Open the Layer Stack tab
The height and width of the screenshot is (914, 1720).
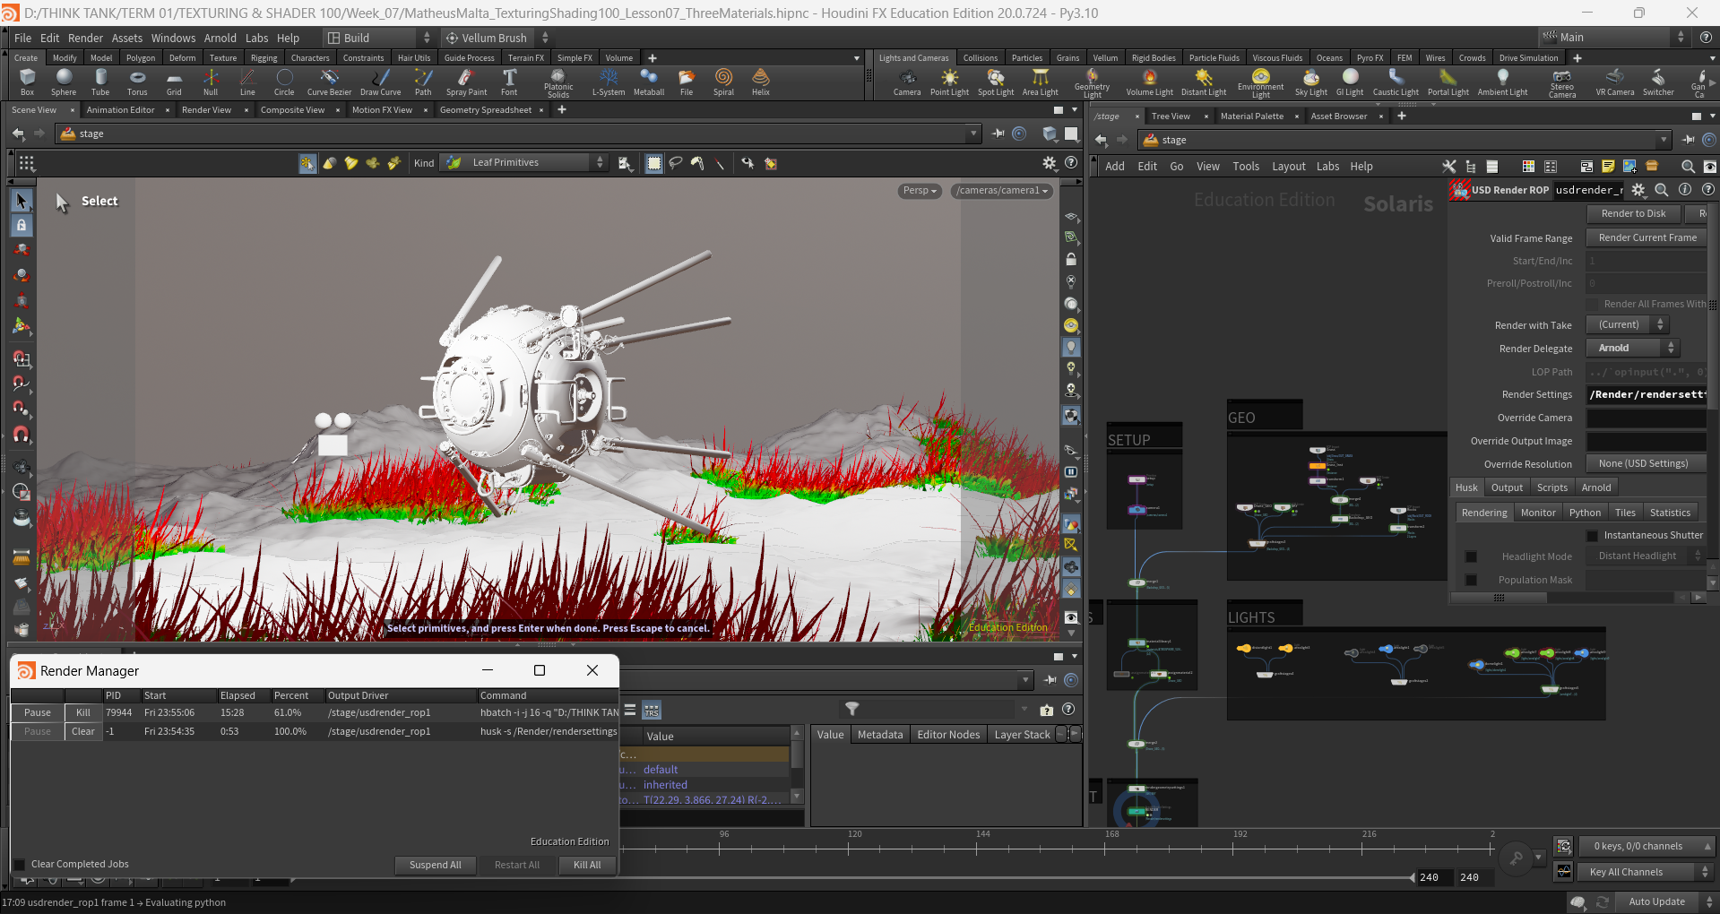point(1022,734)
